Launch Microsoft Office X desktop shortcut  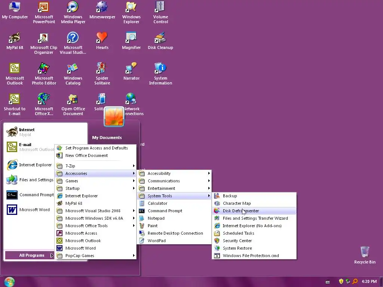44,105
